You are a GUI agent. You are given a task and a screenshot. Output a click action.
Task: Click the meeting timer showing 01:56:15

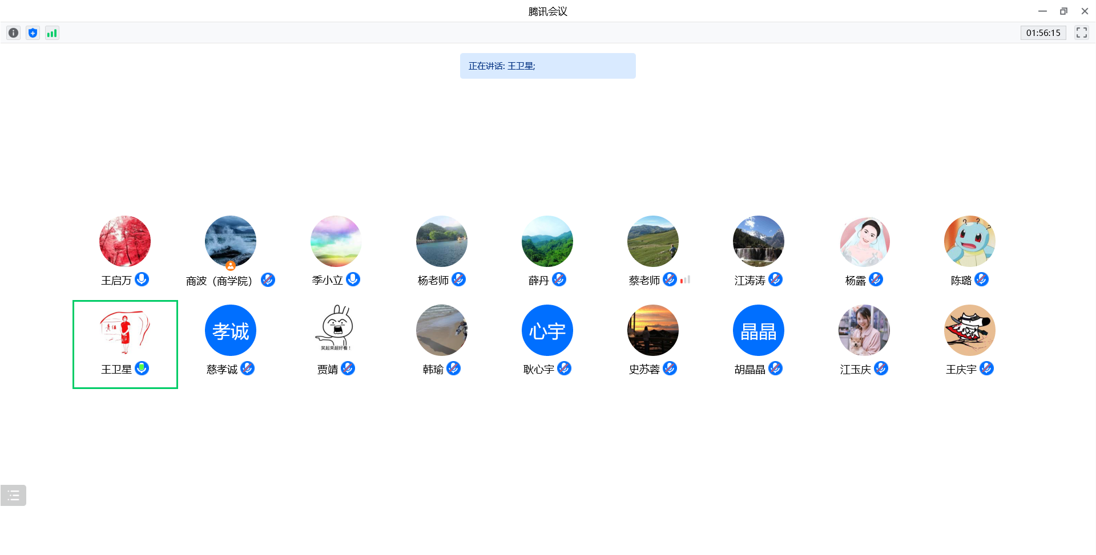pos(1043,33)
